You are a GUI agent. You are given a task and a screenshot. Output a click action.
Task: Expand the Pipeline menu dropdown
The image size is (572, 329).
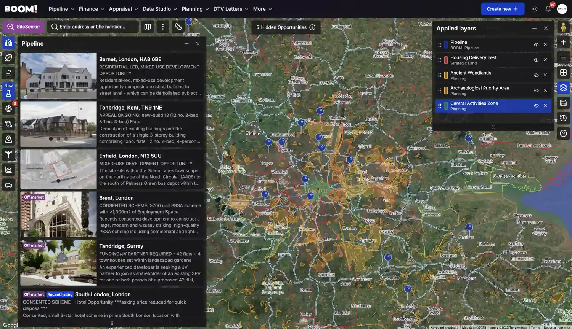pyautogui.click(x=61, y=9)
